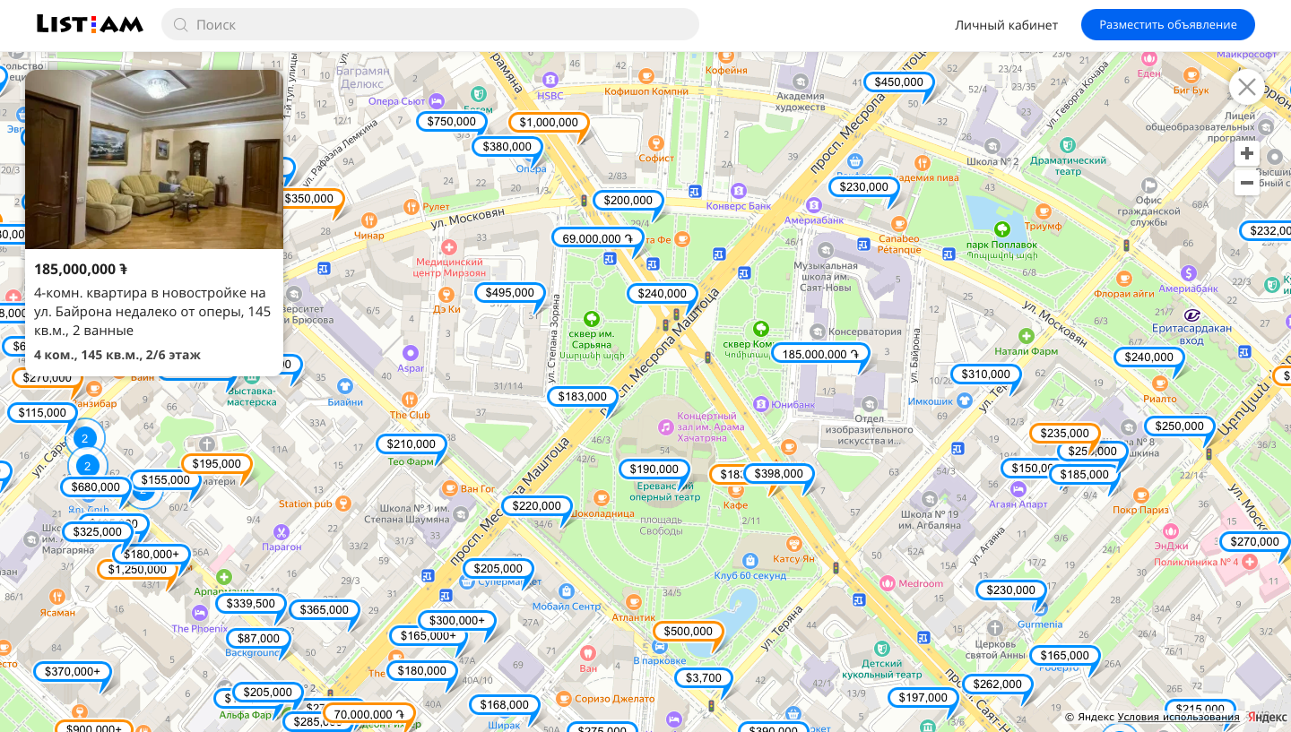Select the $230,000 marker near Gurmenia
This screenshot has width=1291, height=732.
(1011, 590)
